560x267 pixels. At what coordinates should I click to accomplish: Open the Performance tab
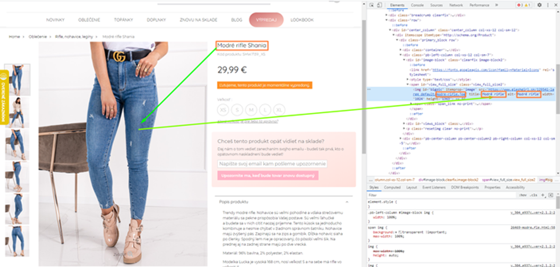coord(479,5)
